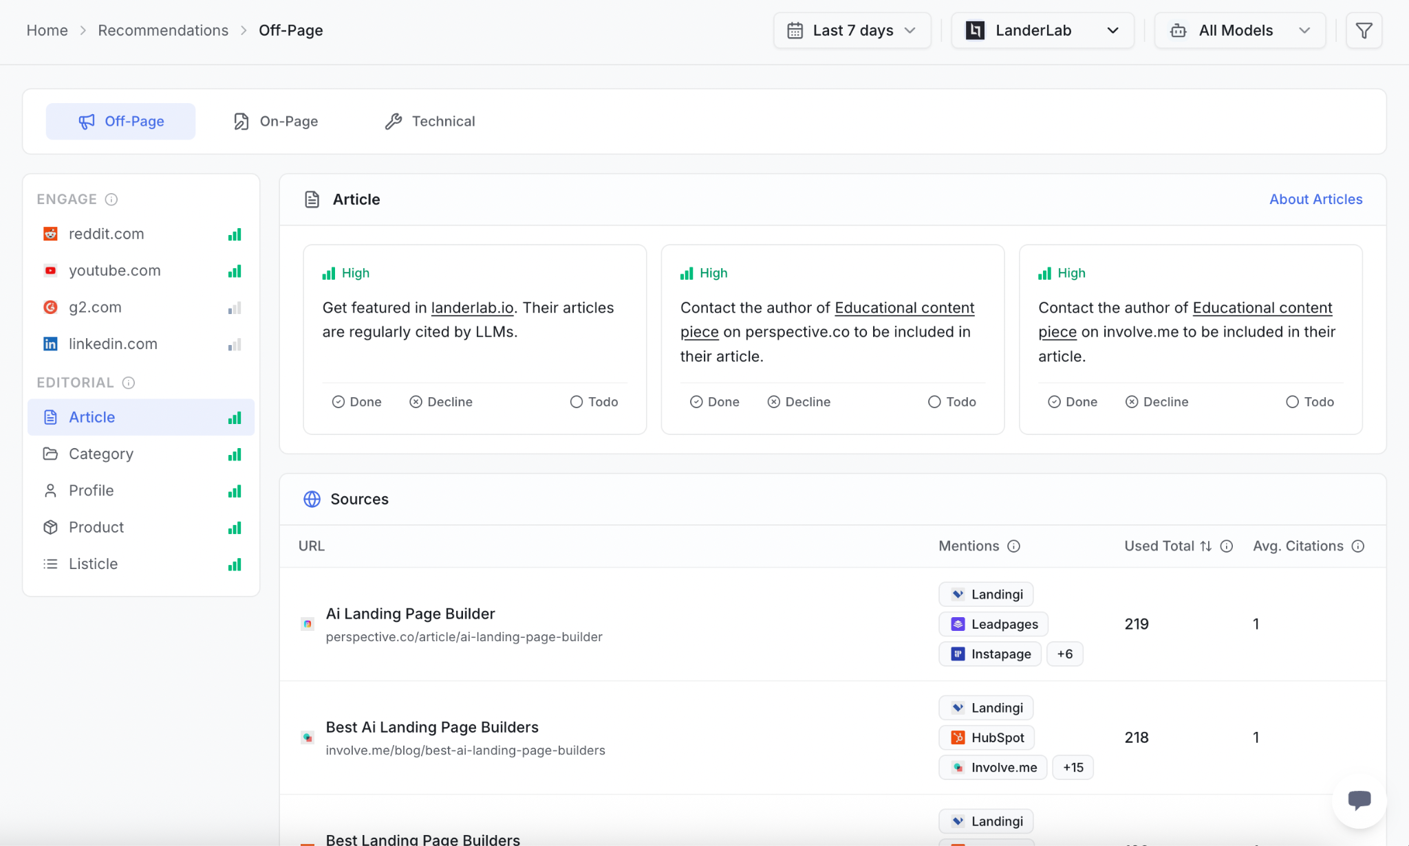Click the calendar icon in date selector
This screenshot has width=1409, height=846.
tap(795, 31)
